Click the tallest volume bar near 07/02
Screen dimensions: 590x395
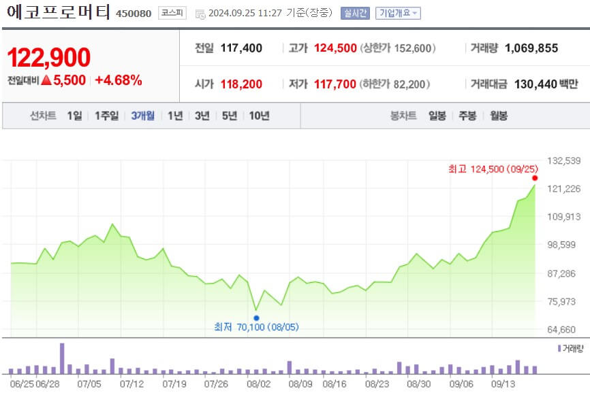pyautogui.click(x=63, y=357)
